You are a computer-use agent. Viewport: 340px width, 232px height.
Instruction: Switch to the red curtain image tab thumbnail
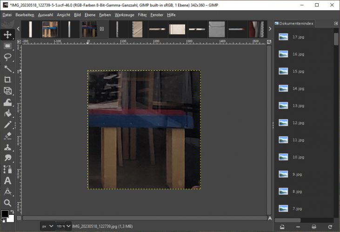[x=257, y=29]
